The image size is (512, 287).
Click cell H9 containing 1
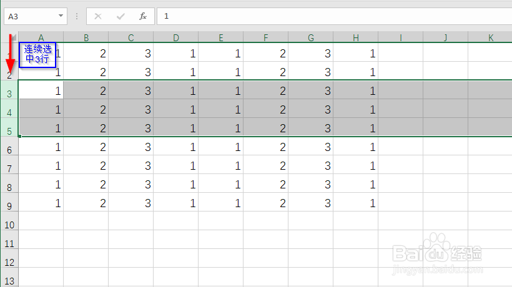pos(356,202)
